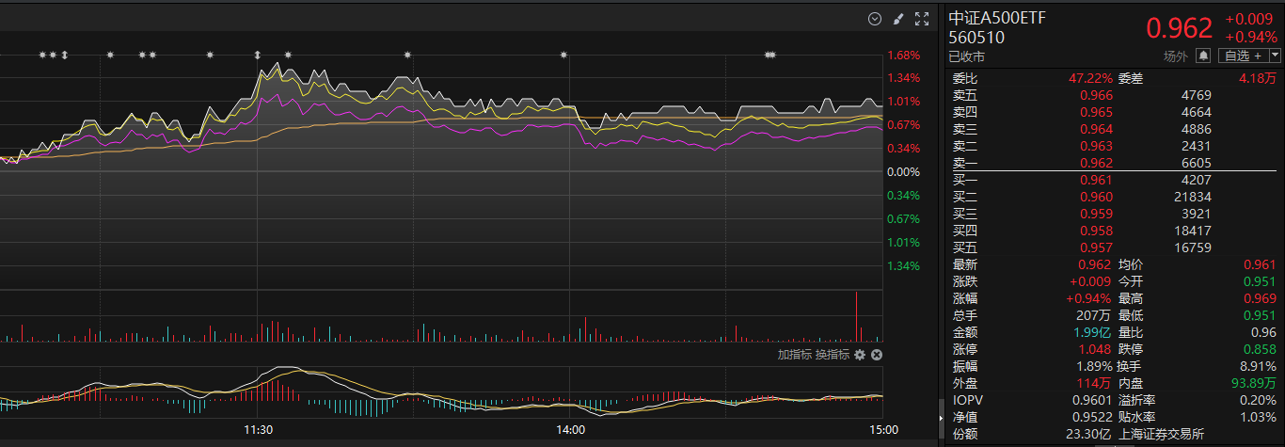Click the large 0.962 latest price
Viewport: 1285px width, 447px height.
click(x=1179, y=27)
